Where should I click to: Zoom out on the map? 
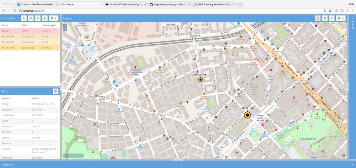pos(65,29)
